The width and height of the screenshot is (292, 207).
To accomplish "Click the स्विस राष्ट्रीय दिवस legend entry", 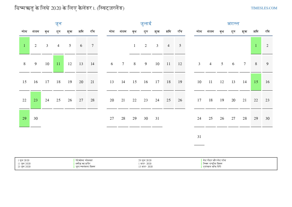I will pos(213,163).
